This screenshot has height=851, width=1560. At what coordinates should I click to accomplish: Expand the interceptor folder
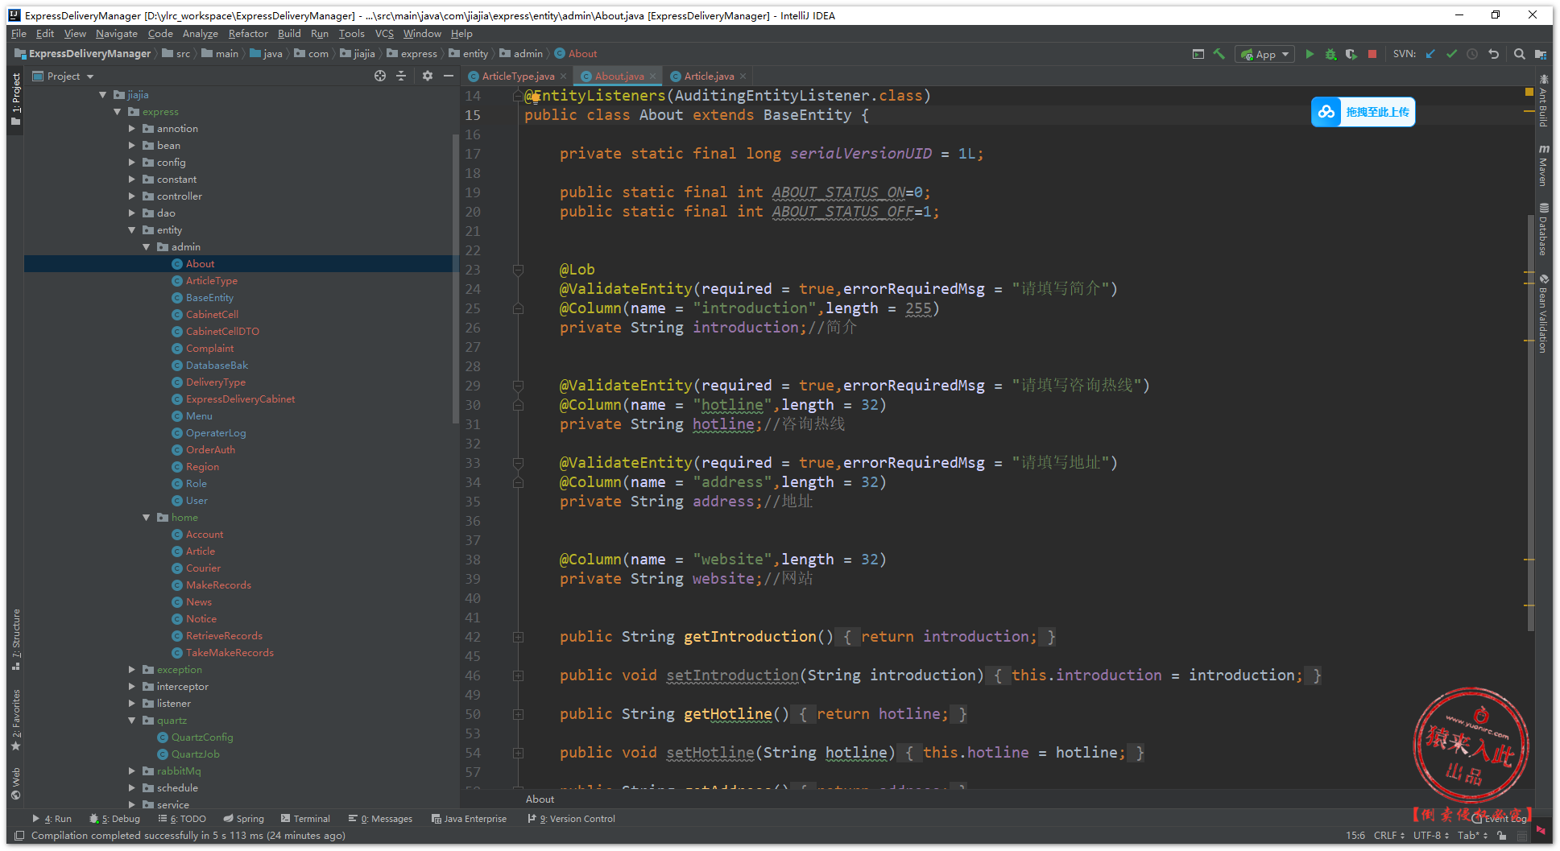pos(132,687)
